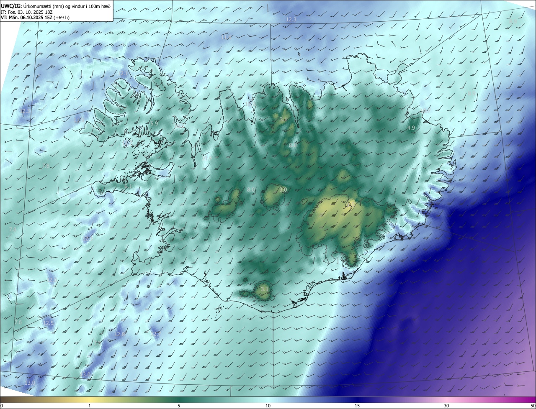Click the 4.9 value label in the northeast
The height and width of the screenshot is (409, 536).
coord(411,128)
